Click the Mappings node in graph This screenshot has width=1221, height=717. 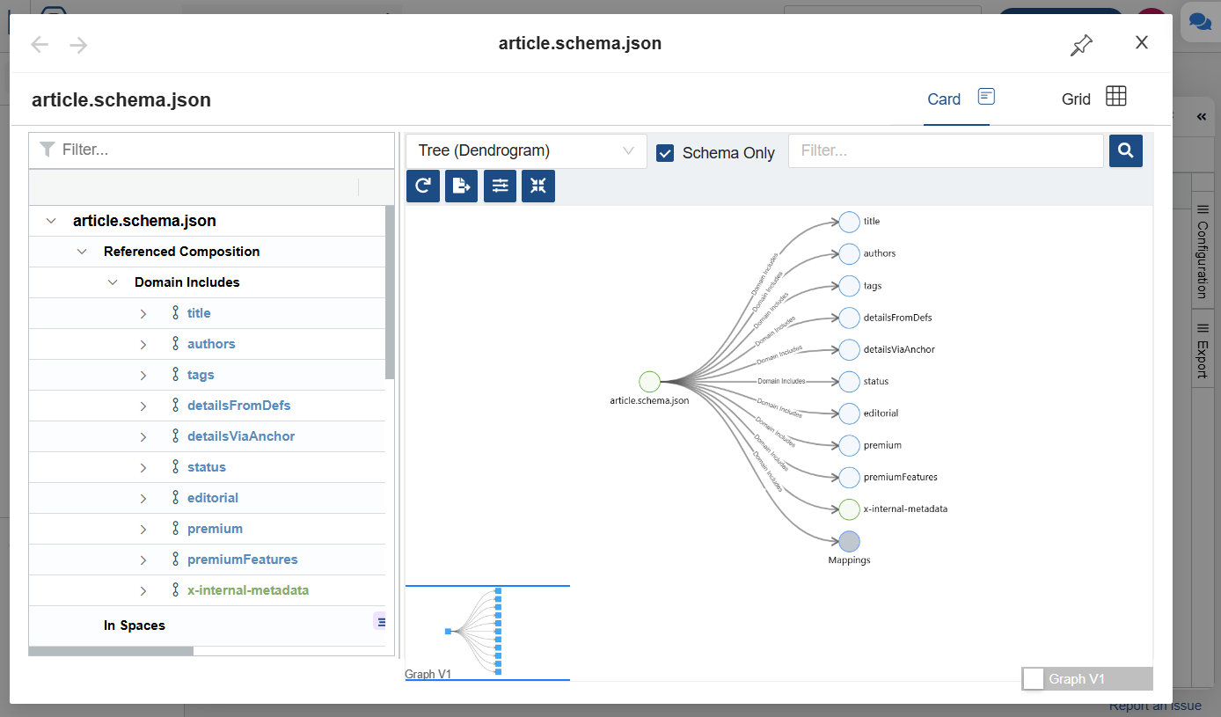tap(849, 541)
